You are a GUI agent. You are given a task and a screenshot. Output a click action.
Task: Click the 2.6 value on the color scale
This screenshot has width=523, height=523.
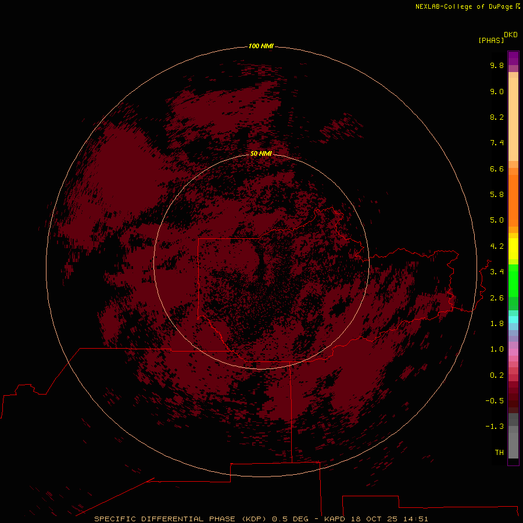[497, 298]
